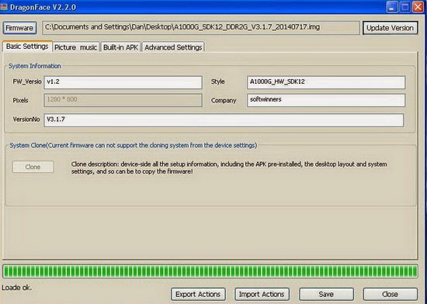Screen dimensions: 427x304
Task: Click the 'VersionNo' field label
Action: [x=26, y=119]
